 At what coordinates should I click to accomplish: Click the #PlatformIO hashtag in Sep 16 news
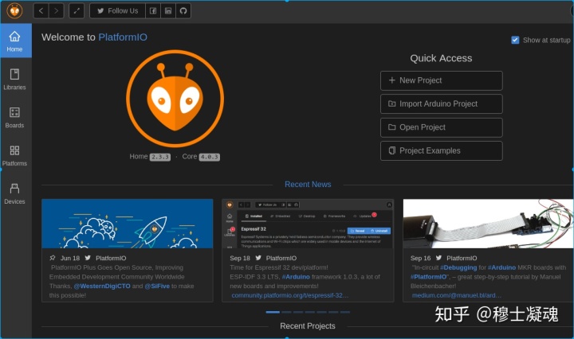pos(429,277)
